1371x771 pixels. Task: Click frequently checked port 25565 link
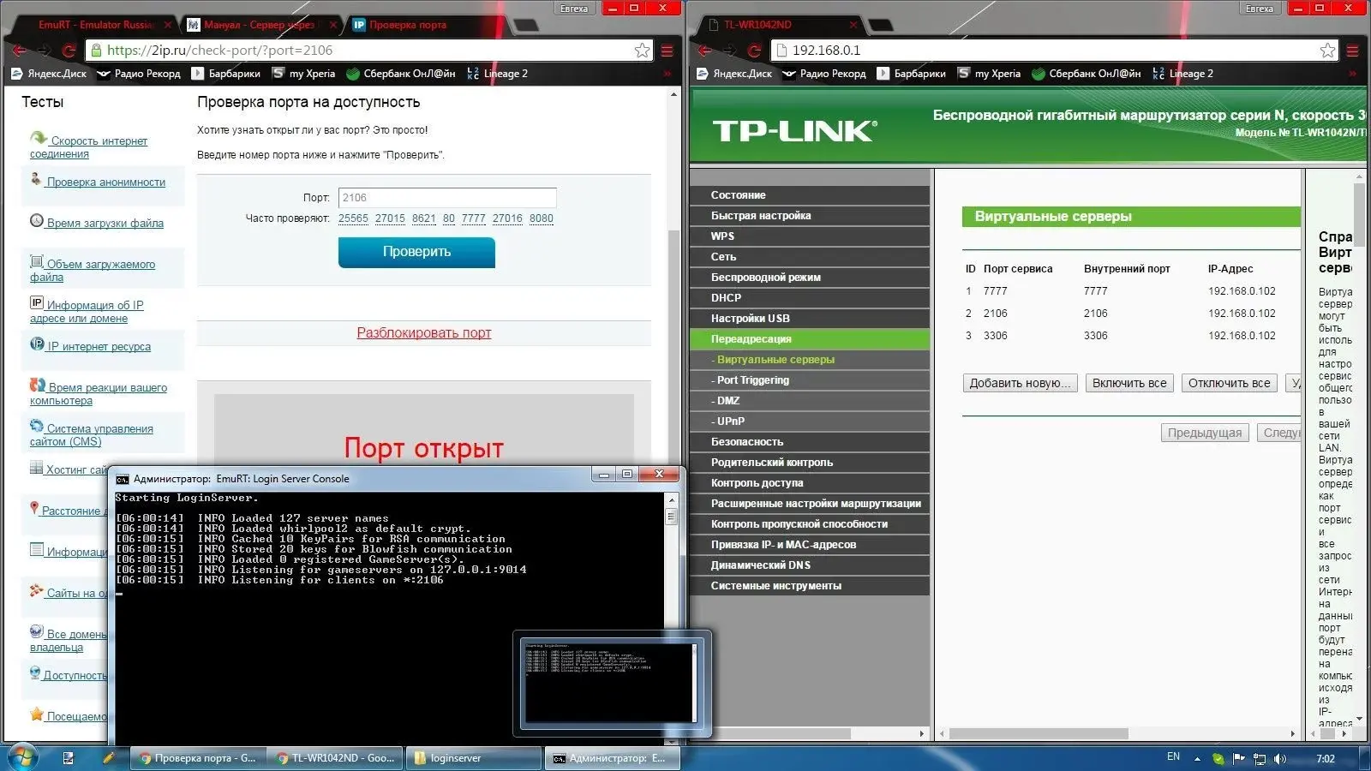[x=353, y=218]
